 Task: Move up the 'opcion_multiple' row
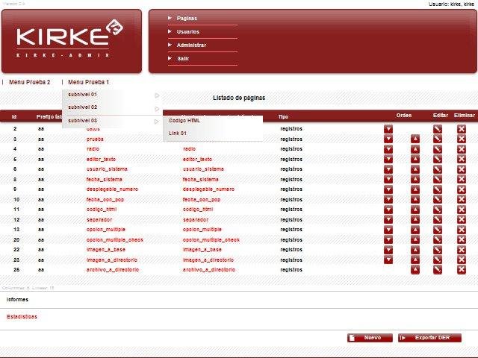point(415,230)
